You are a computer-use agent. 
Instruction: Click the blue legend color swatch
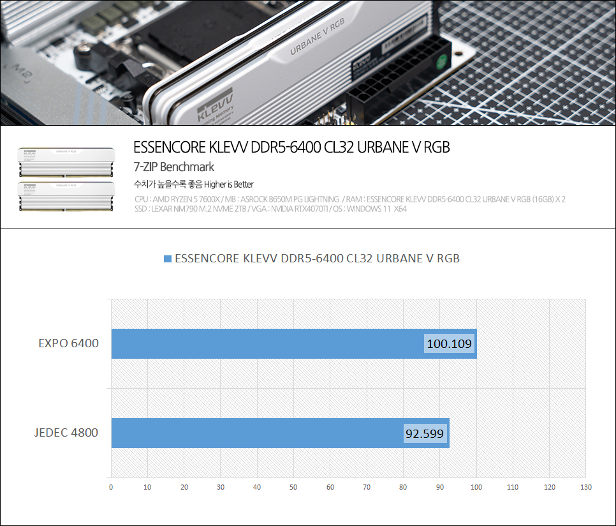coord(168,259)
